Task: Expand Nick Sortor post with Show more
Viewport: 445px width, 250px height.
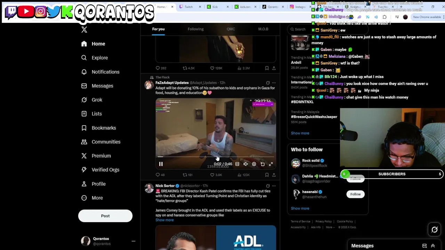Action: [x=164, y=220]
